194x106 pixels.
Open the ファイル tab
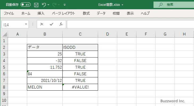click(9, 13)
